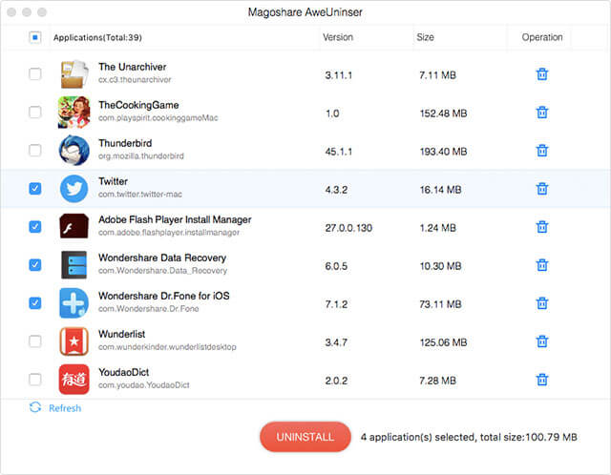Click the Refresh link text
The image size is (611, 475).
[65, 408]
